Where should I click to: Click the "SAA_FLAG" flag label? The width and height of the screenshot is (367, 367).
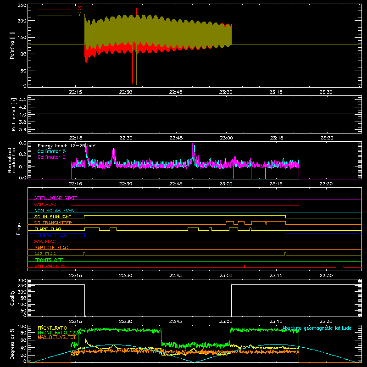pos(45,241)
